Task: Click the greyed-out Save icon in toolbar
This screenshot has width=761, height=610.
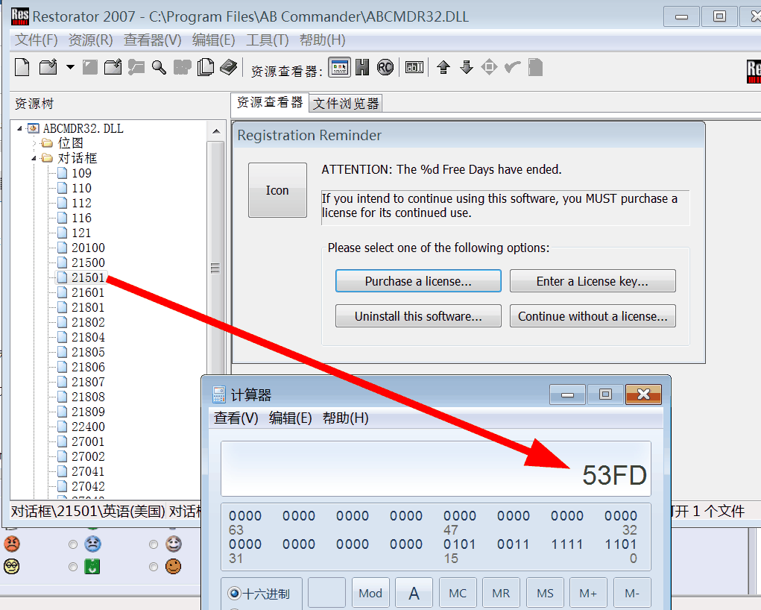Action: click(x=90, y=67)
